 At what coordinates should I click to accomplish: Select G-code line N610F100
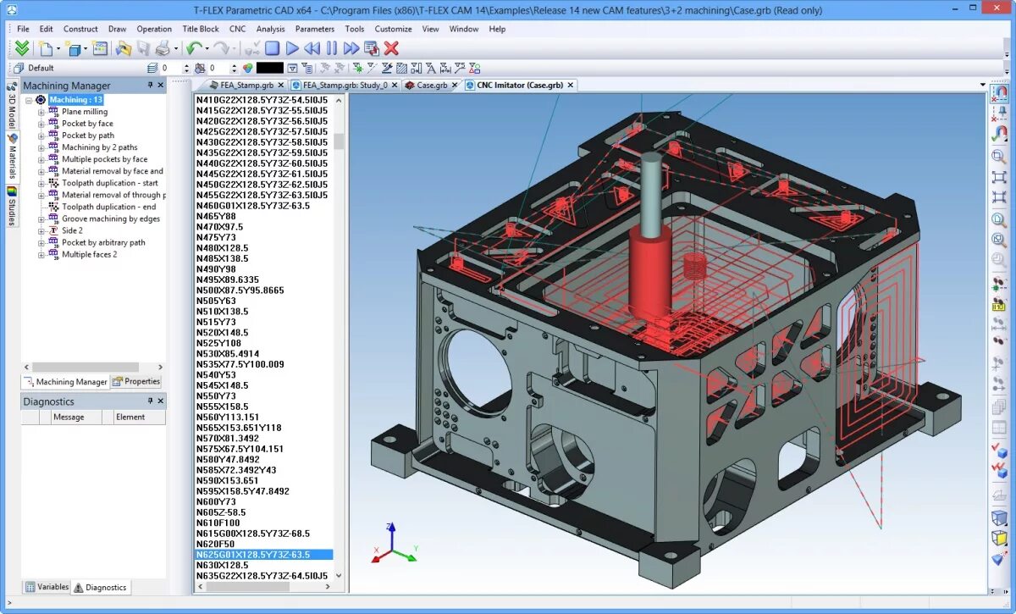point(218,523)
